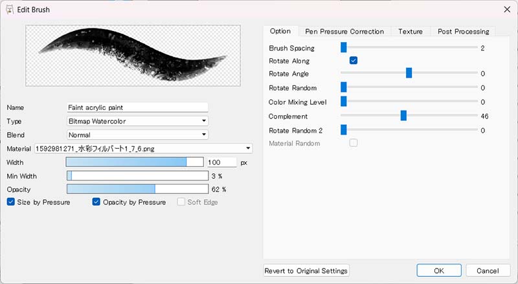Toggle the Material Random checkbox

[x=354, y=143]
